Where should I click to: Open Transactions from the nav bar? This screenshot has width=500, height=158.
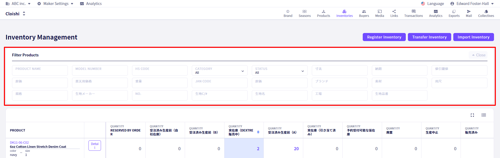point(413,14)
